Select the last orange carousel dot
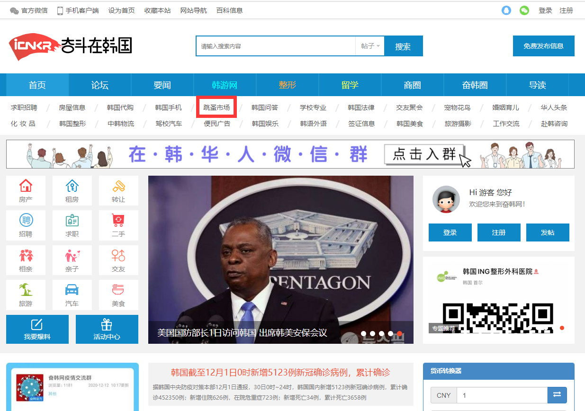This screenshot has width=585, height=411. point(399,333)
